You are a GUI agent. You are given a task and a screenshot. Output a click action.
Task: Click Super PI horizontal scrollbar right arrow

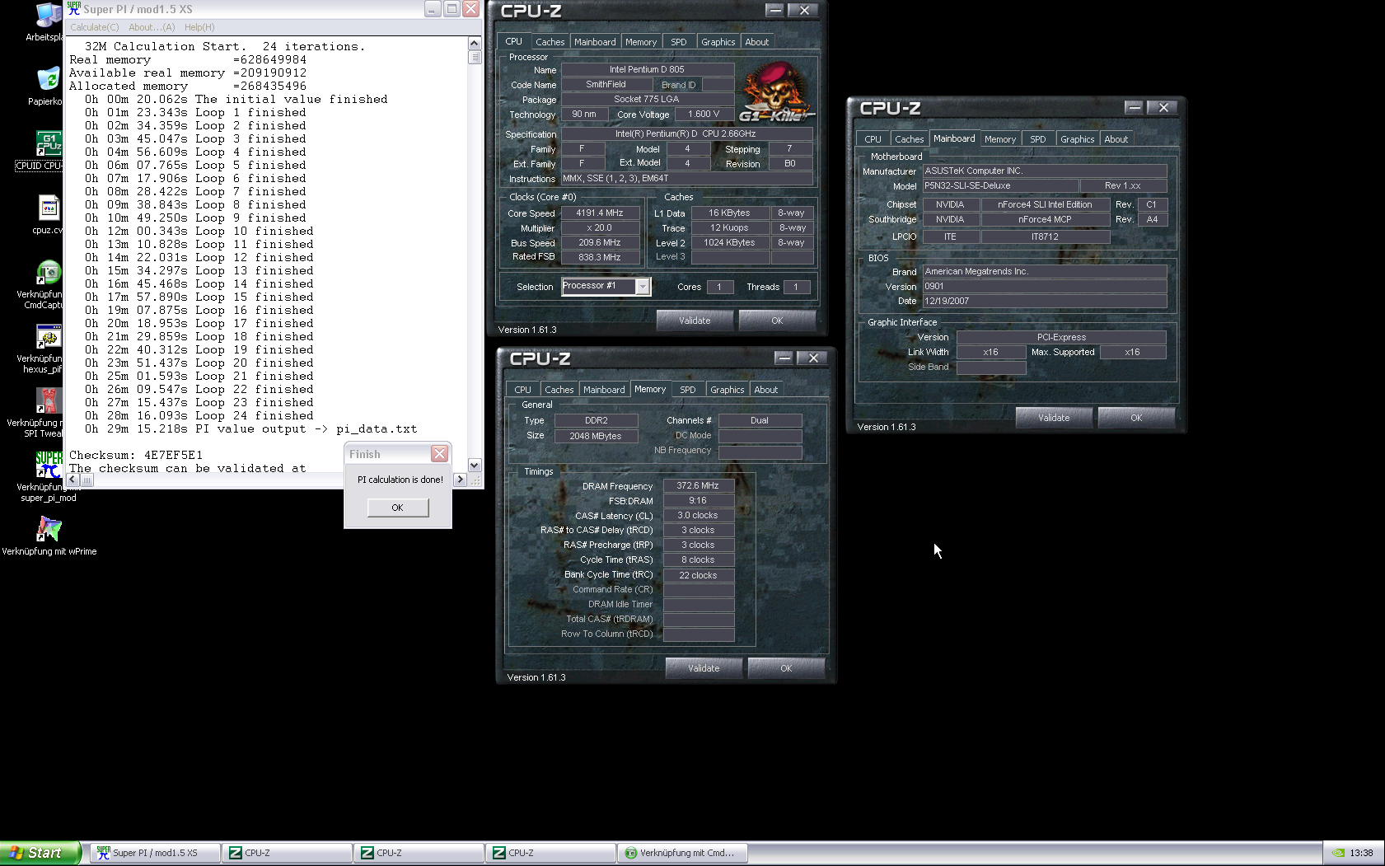point(460,480)
